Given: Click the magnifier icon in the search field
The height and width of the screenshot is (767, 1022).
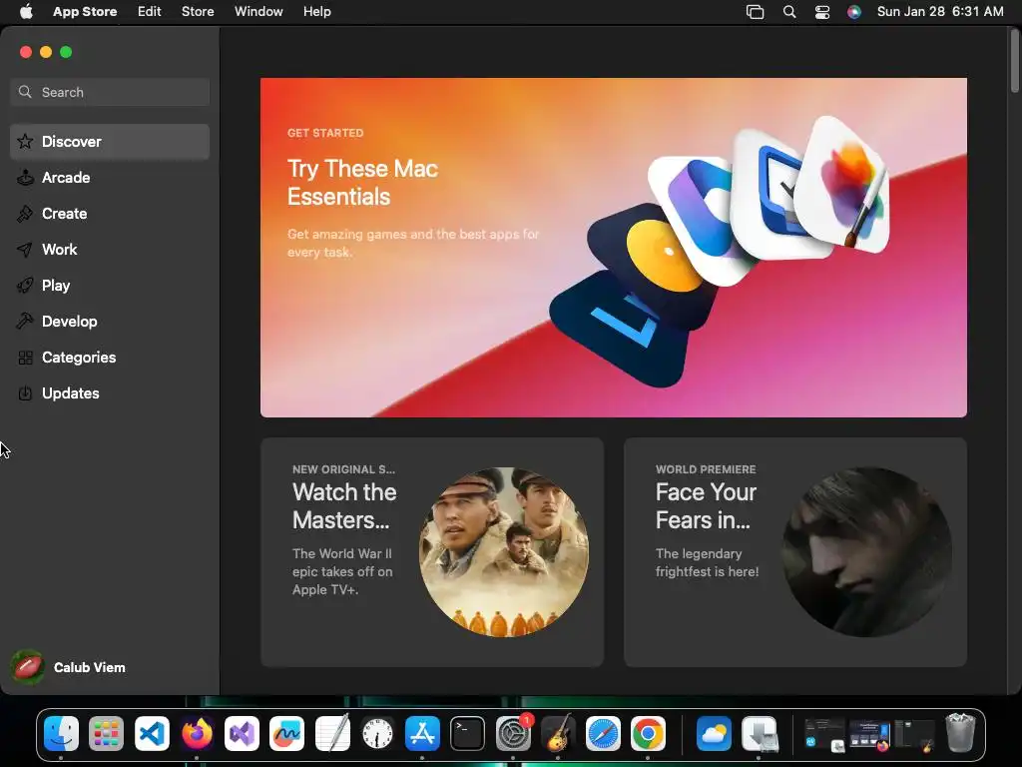Looking at the screenshot, I should point(25,92).
